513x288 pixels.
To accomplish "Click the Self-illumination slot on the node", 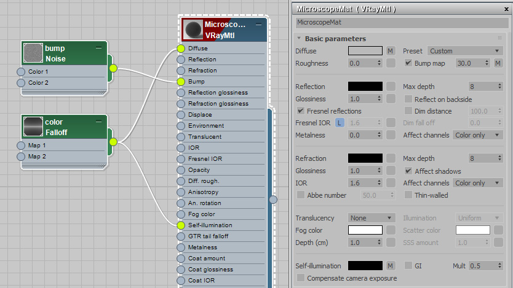I will click(x=181, y=225).
